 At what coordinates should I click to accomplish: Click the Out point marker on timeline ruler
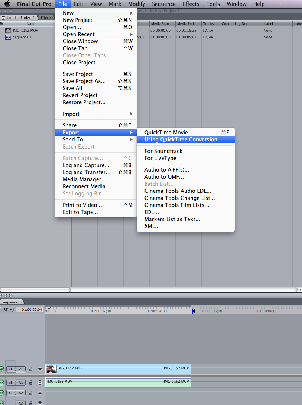tap(194, 312)
